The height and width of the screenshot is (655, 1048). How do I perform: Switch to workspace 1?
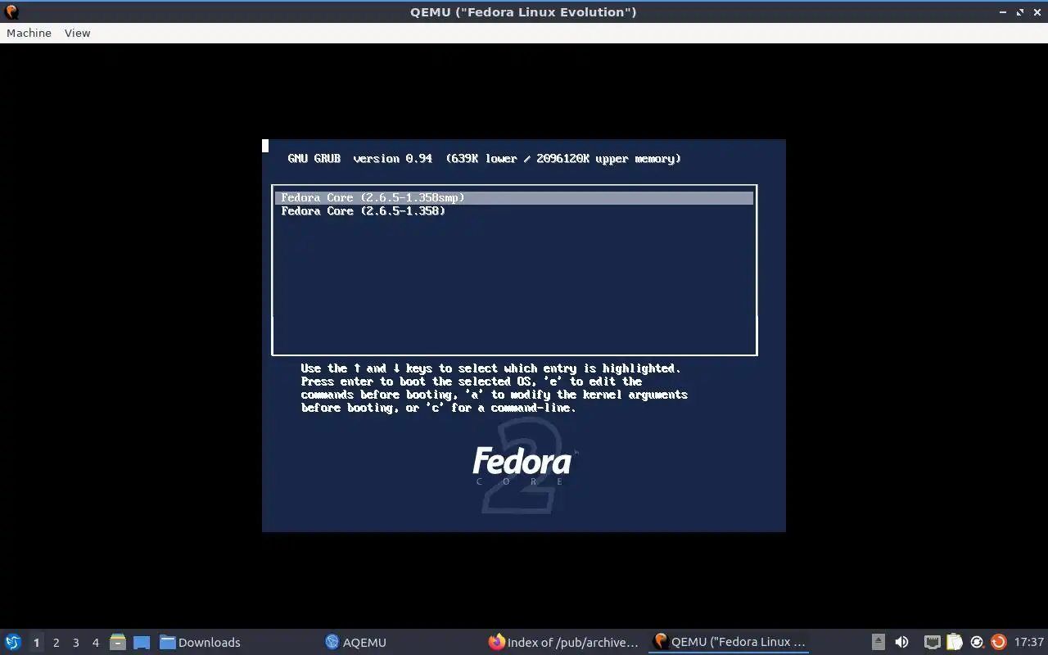[36, 642]
